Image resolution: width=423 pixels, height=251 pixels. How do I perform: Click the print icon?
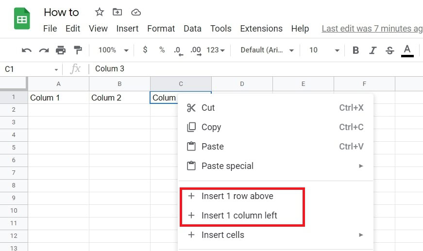tap(61, 50)
